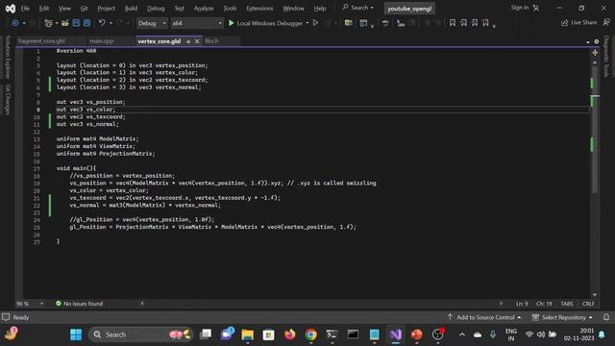Open the Build menu
Screen dimensions: 615x346
click(131, 9)
